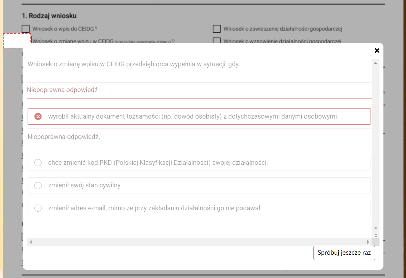Tick the 'Wniosek o wpis do CEIDG' checkbox
The width and height of the screenshot is (406, 278).
26,29
